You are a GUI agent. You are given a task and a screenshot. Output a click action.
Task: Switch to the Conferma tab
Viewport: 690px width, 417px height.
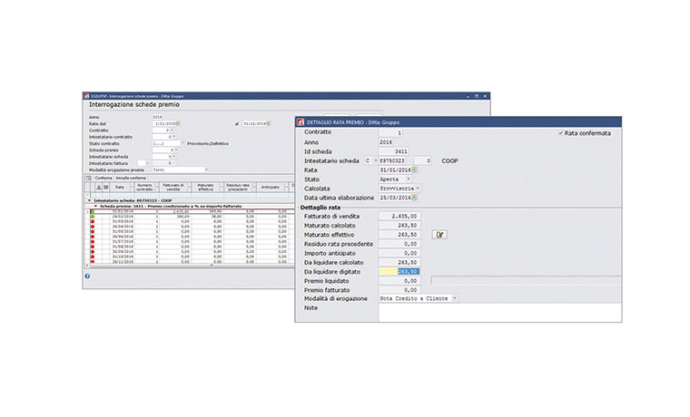[103, 177]
